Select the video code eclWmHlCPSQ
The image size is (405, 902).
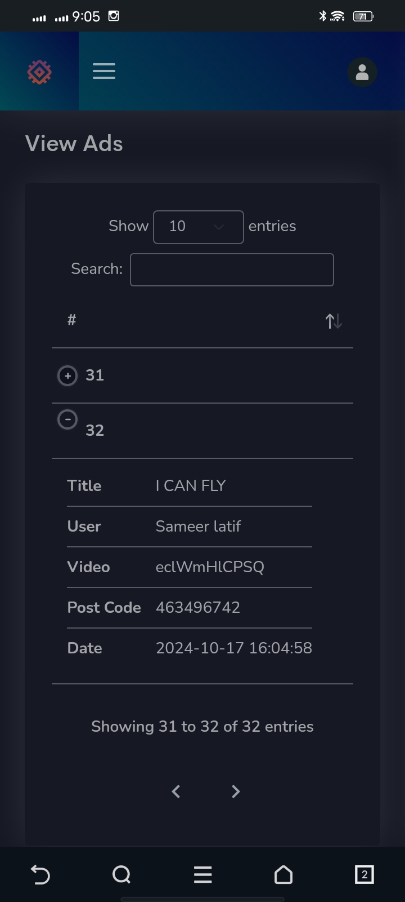[x=210, y=567]
